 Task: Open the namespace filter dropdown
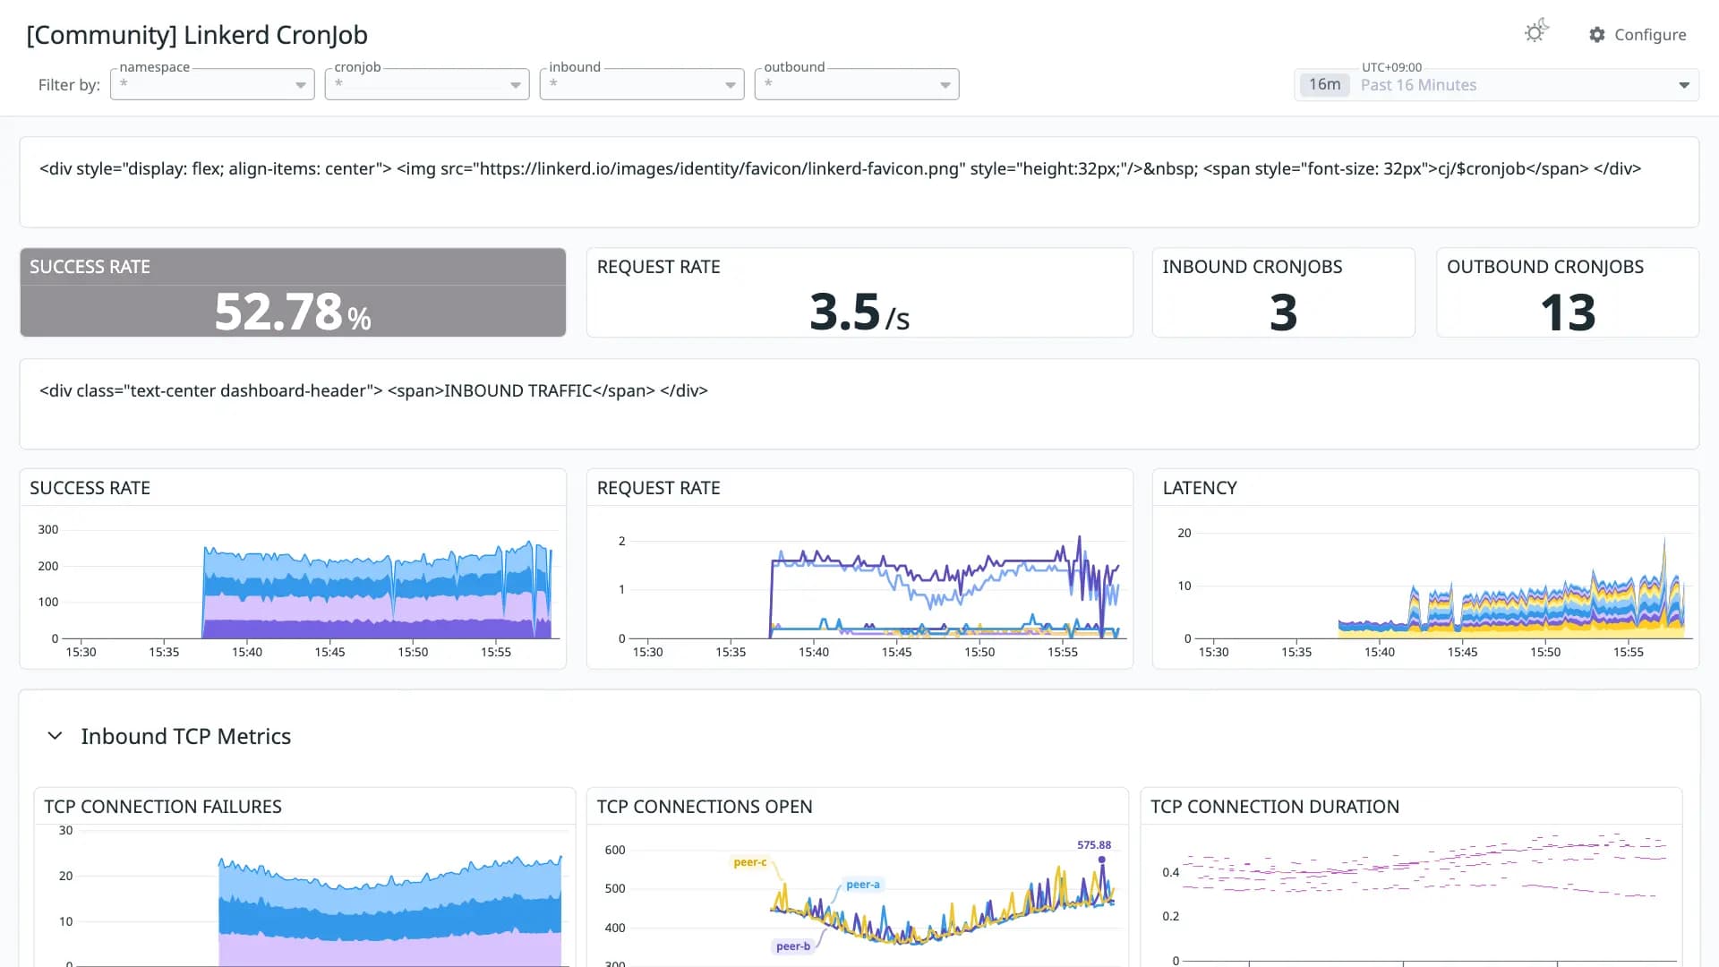coord(212,84)
